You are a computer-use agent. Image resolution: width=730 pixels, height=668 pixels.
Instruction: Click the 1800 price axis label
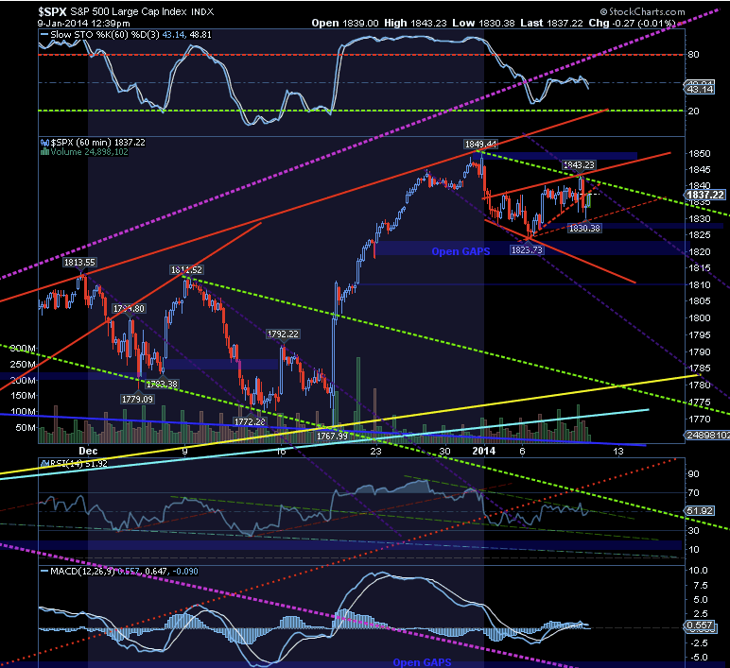(700, 318)
